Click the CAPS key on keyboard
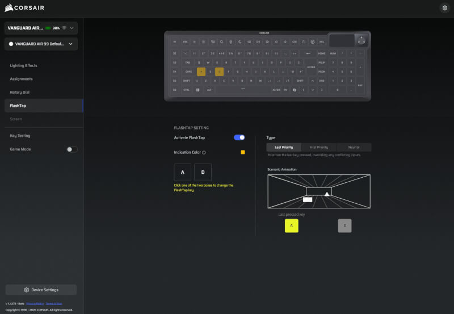This screenshot has width=454, height=314. point(188,72)
